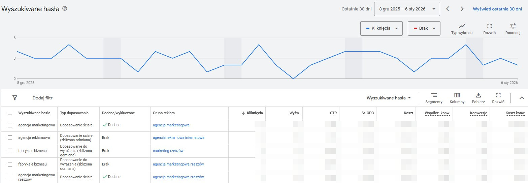Click Dodaj filtr field to add filter

[x=42, y=98]
